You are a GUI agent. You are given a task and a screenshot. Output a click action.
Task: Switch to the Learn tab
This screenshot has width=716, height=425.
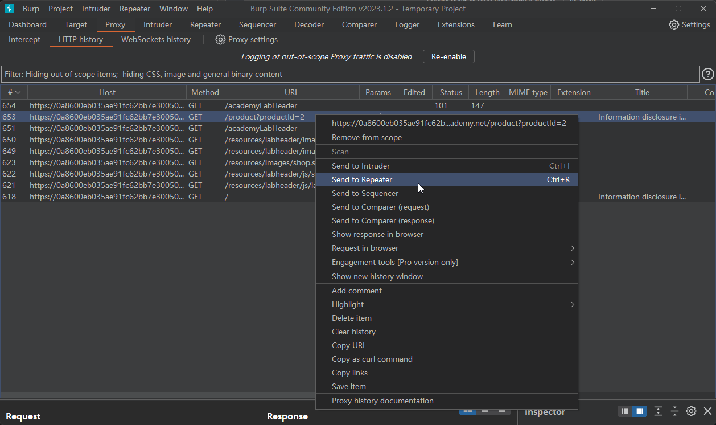[x=503, y=24]
